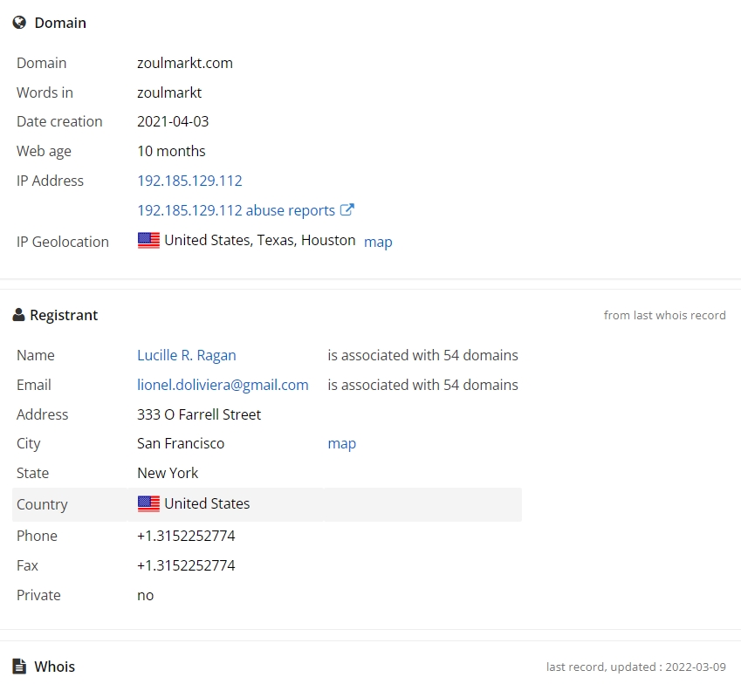The width and height of the screenshot is (741, 684).
Task: Select the City value San Francisco
Action: click(x=181, y=443)
